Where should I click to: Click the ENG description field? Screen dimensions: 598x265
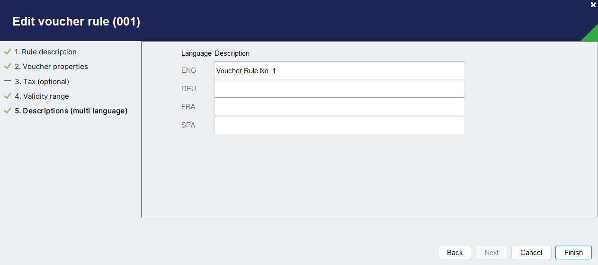tap(339, 70)
